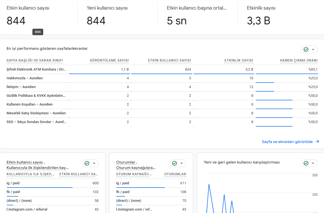
Task: Click green check icon in pages/screens card
Action: pyautogui.click(x=306, y=49)
